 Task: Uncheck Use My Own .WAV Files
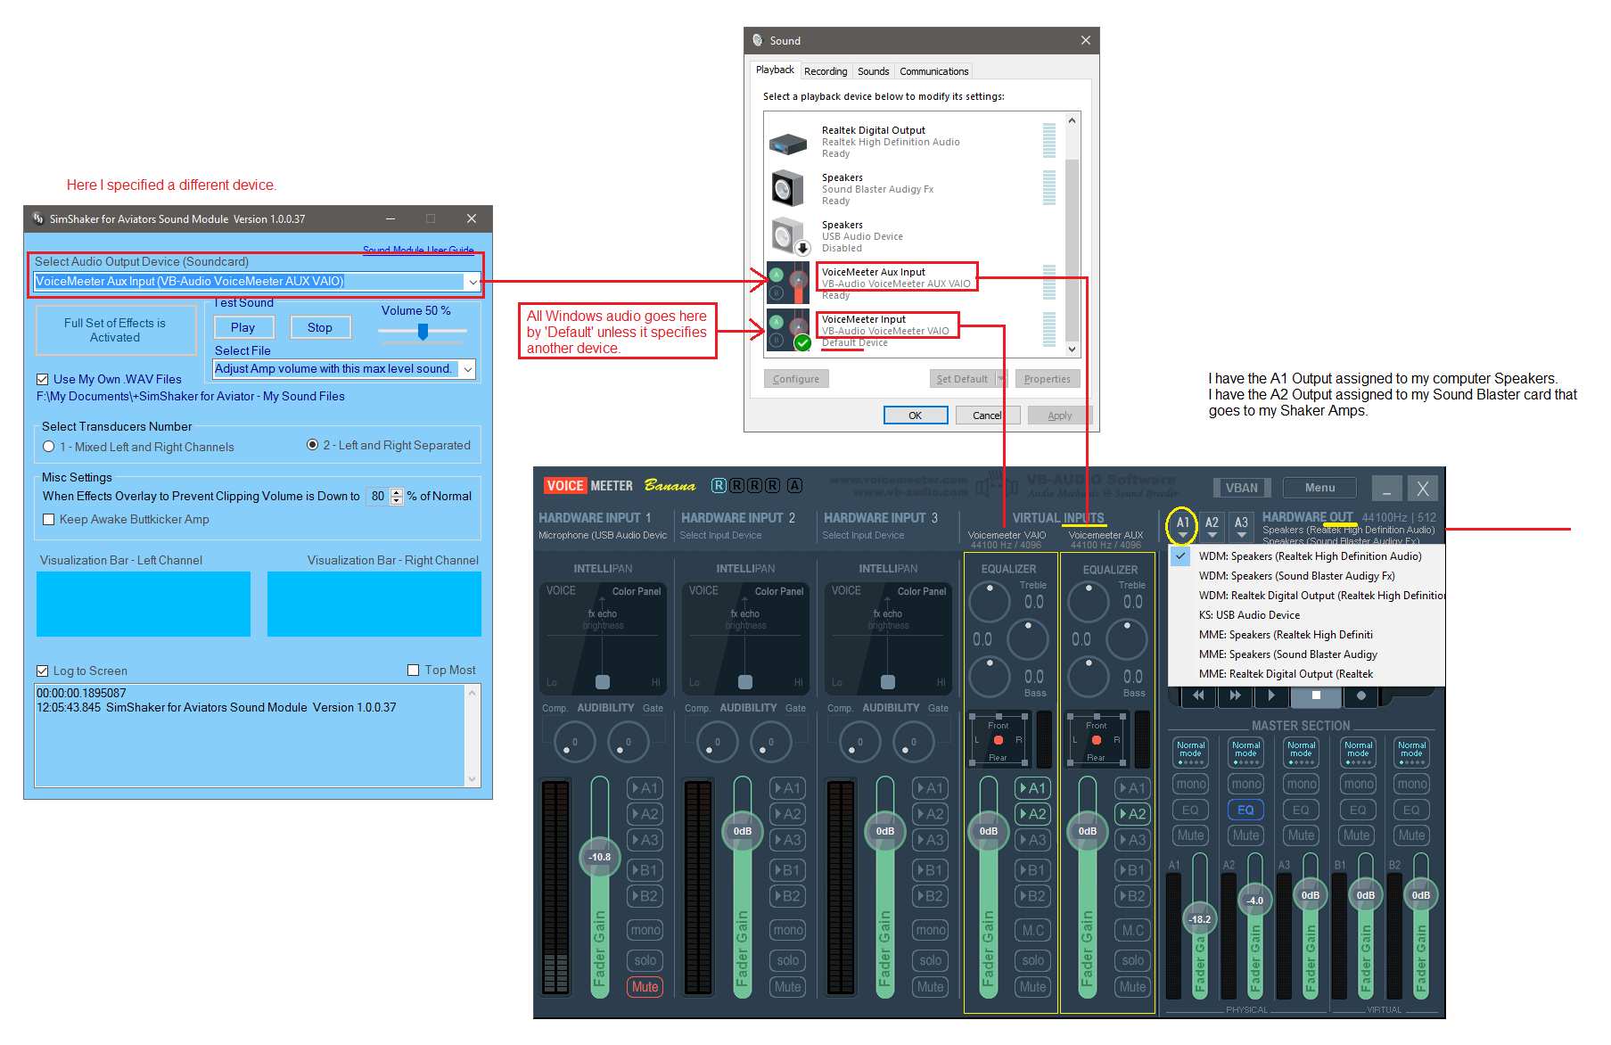[42, 379]
